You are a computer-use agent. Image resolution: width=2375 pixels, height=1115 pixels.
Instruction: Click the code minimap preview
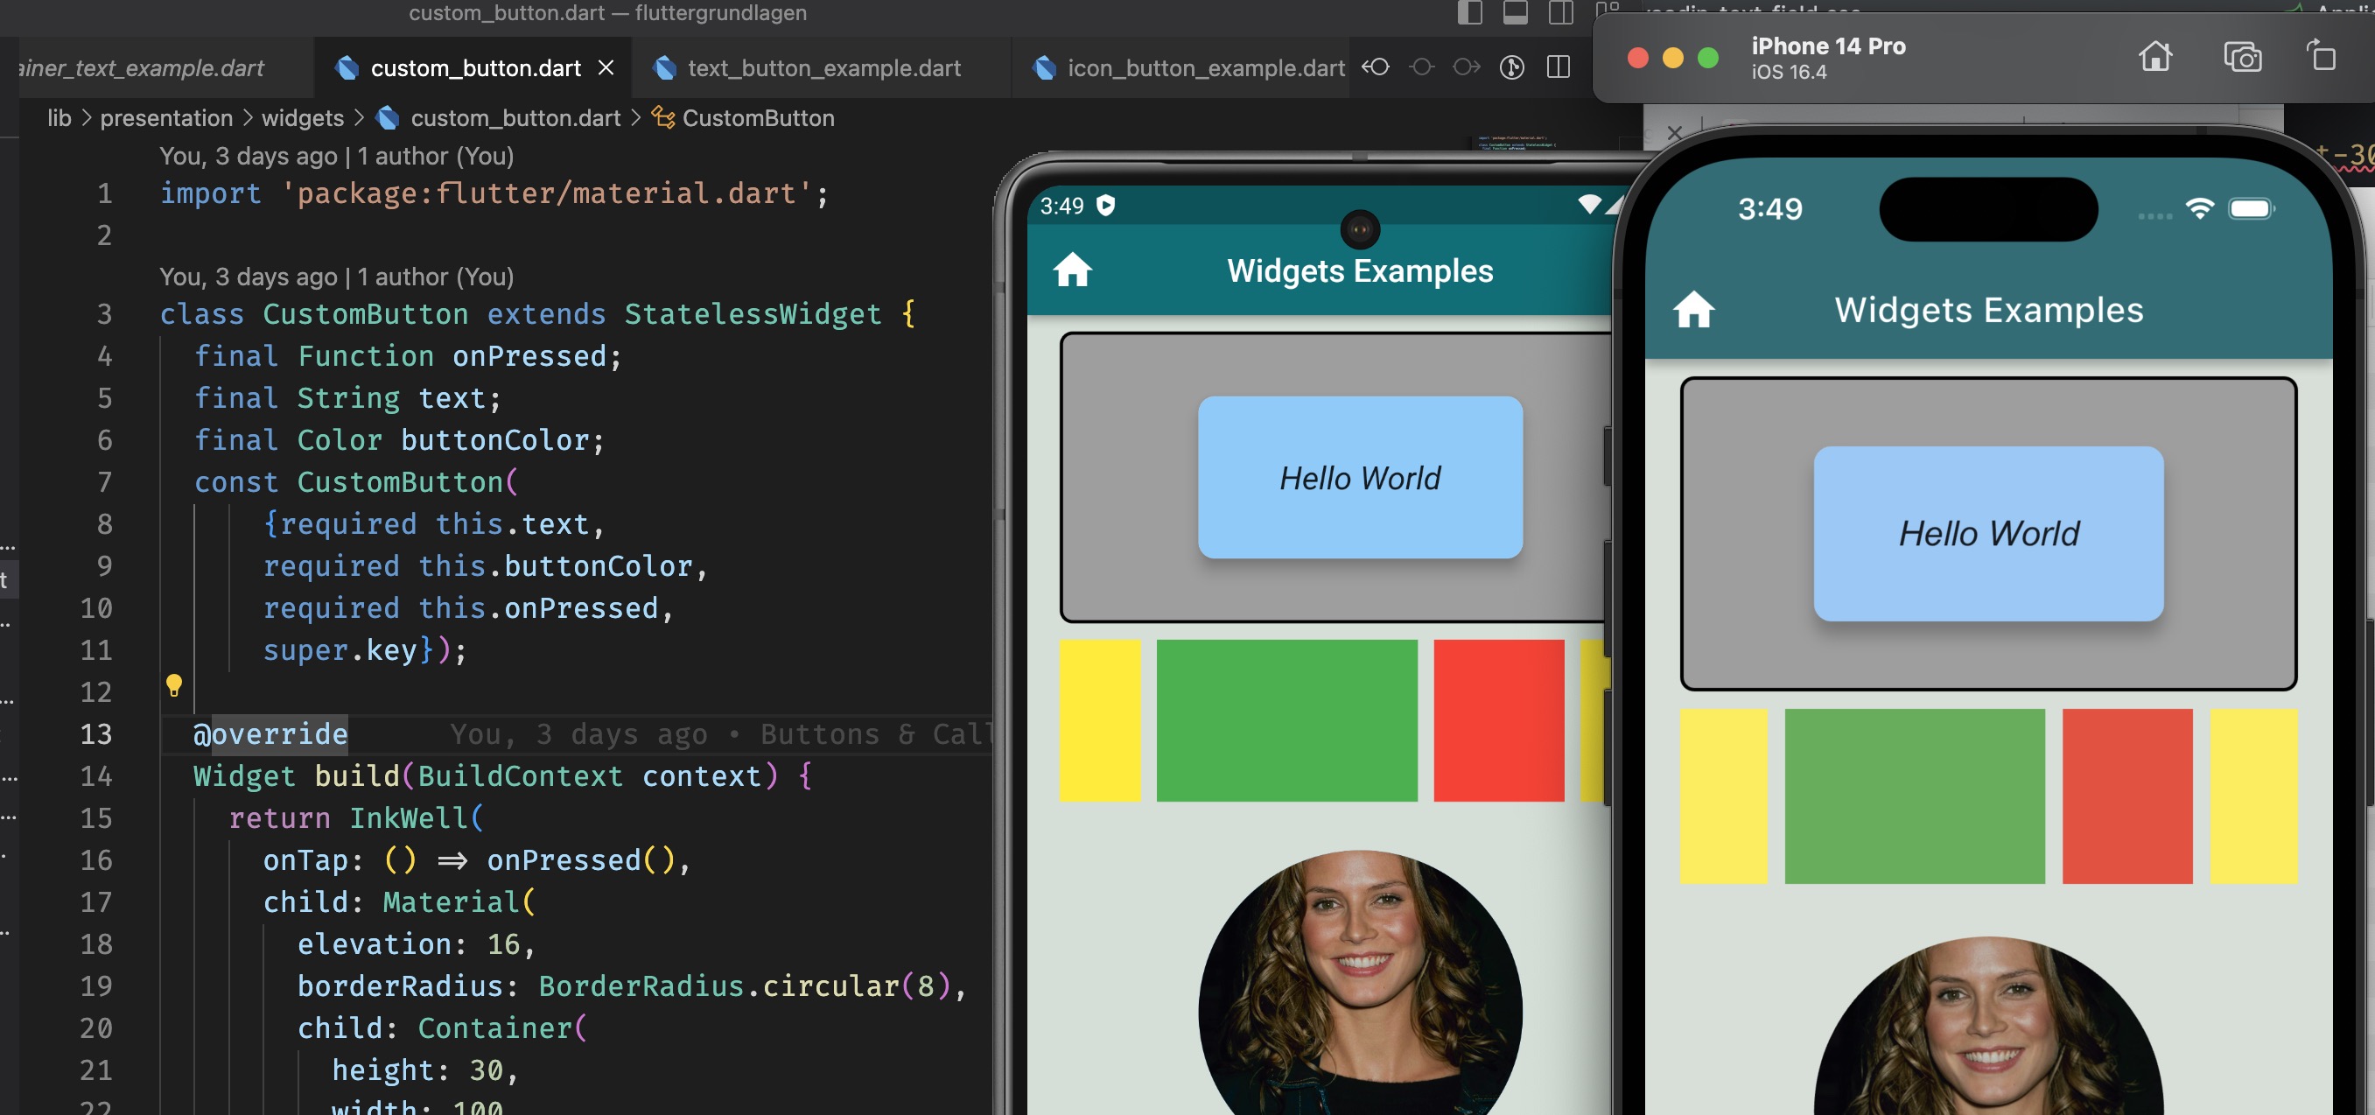coord(1517,144)
